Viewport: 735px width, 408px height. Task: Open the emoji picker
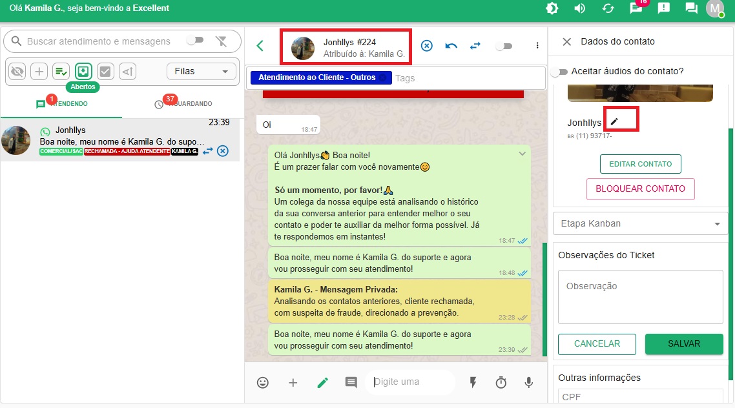coord(263,382)
